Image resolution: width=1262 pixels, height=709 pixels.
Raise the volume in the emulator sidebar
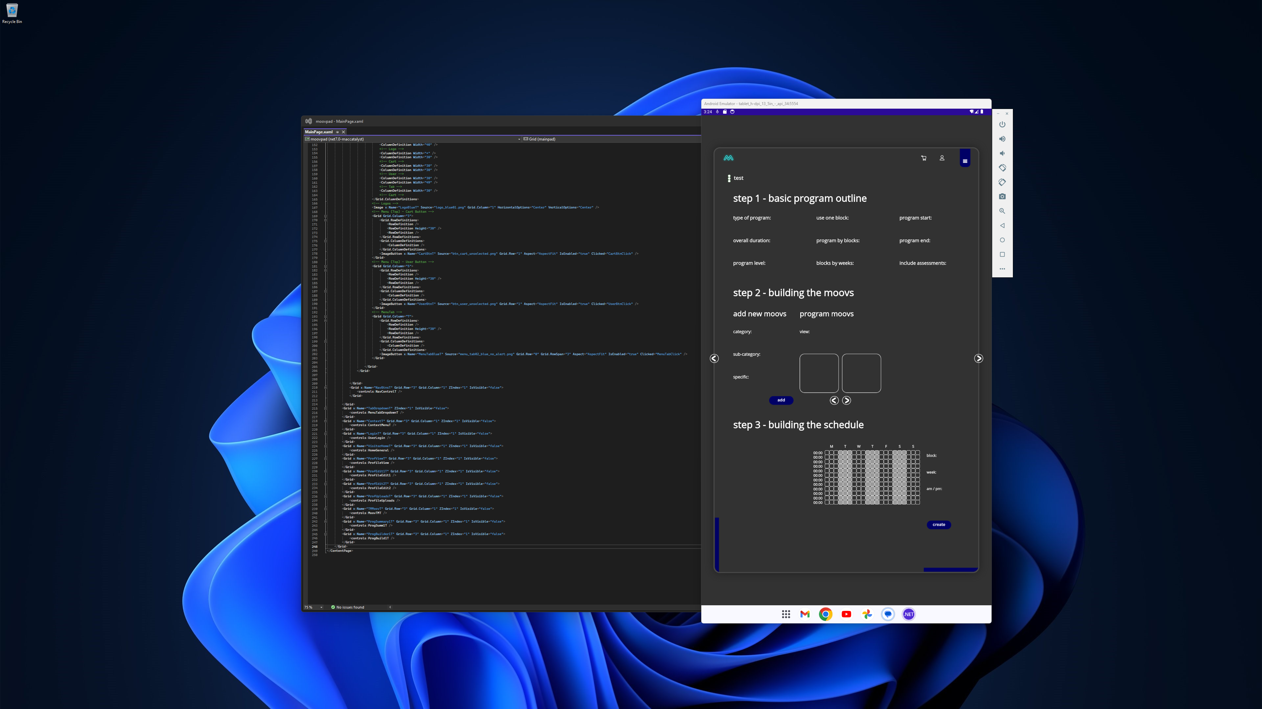(1002, 139)
